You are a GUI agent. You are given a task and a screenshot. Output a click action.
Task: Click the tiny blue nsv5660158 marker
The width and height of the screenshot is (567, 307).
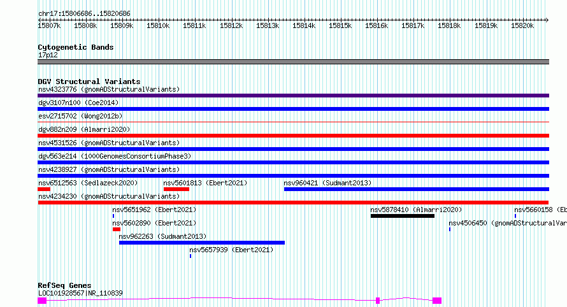(x=515, y=216)
